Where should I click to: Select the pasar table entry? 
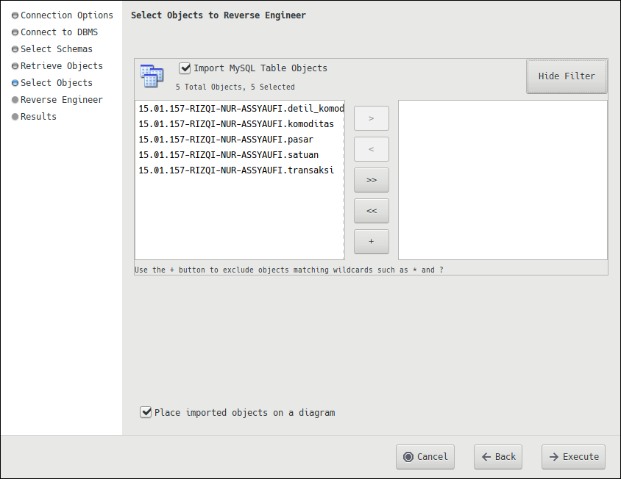click(226, 140)
